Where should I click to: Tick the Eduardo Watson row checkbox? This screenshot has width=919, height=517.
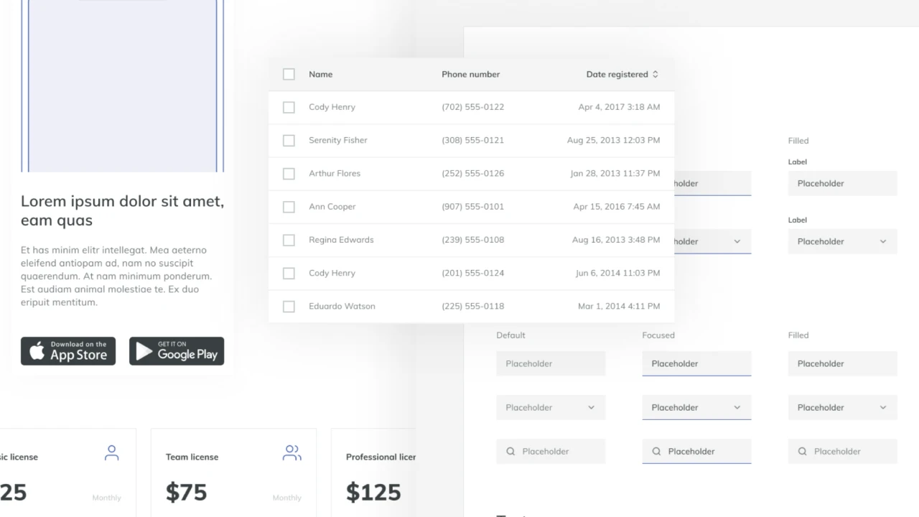pyautogui.click(x=289, y=307)
